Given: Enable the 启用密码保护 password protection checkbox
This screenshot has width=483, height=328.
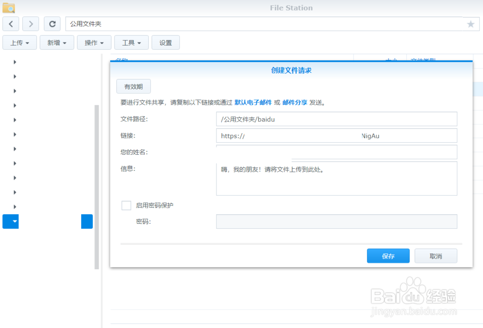Looking at the screenshot, I should (x=126, y=205).
